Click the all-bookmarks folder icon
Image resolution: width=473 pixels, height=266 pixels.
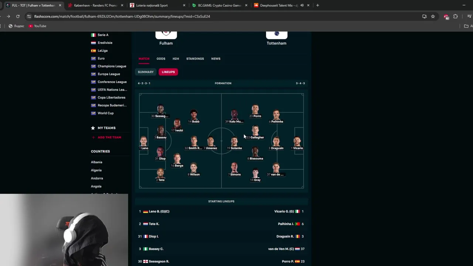(x=466, y=26)
